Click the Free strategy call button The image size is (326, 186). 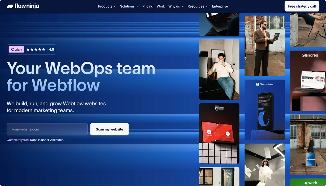tap(302, 6)
